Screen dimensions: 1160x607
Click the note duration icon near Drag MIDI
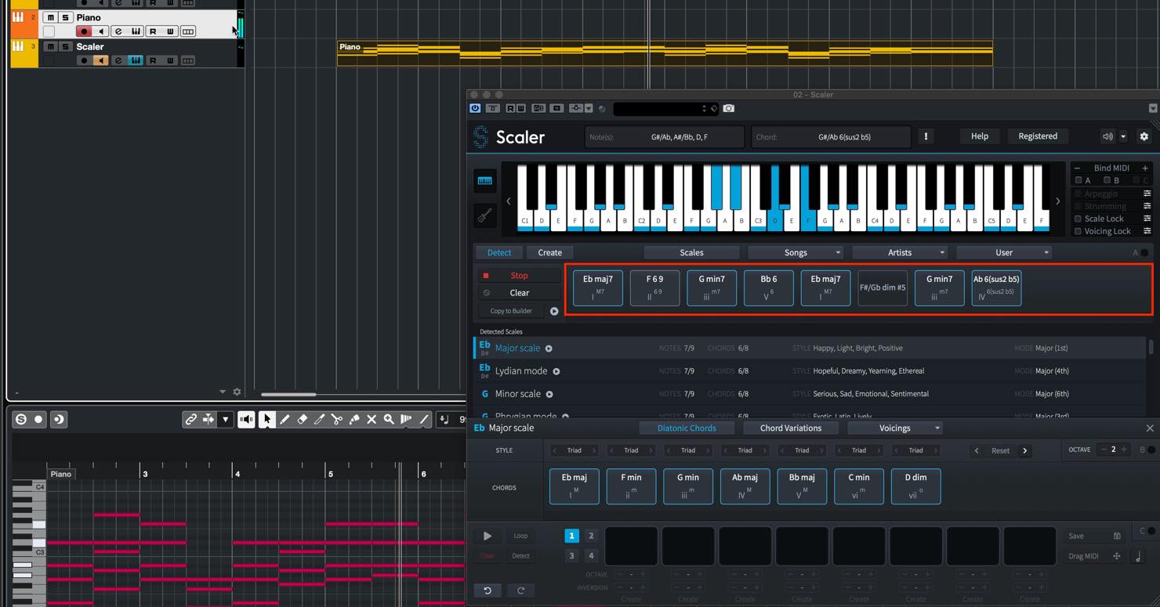[1138, 557]
